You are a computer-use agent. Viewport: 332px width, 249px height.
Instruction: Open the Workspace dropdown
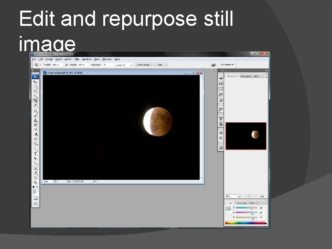[x=227, y=65]
